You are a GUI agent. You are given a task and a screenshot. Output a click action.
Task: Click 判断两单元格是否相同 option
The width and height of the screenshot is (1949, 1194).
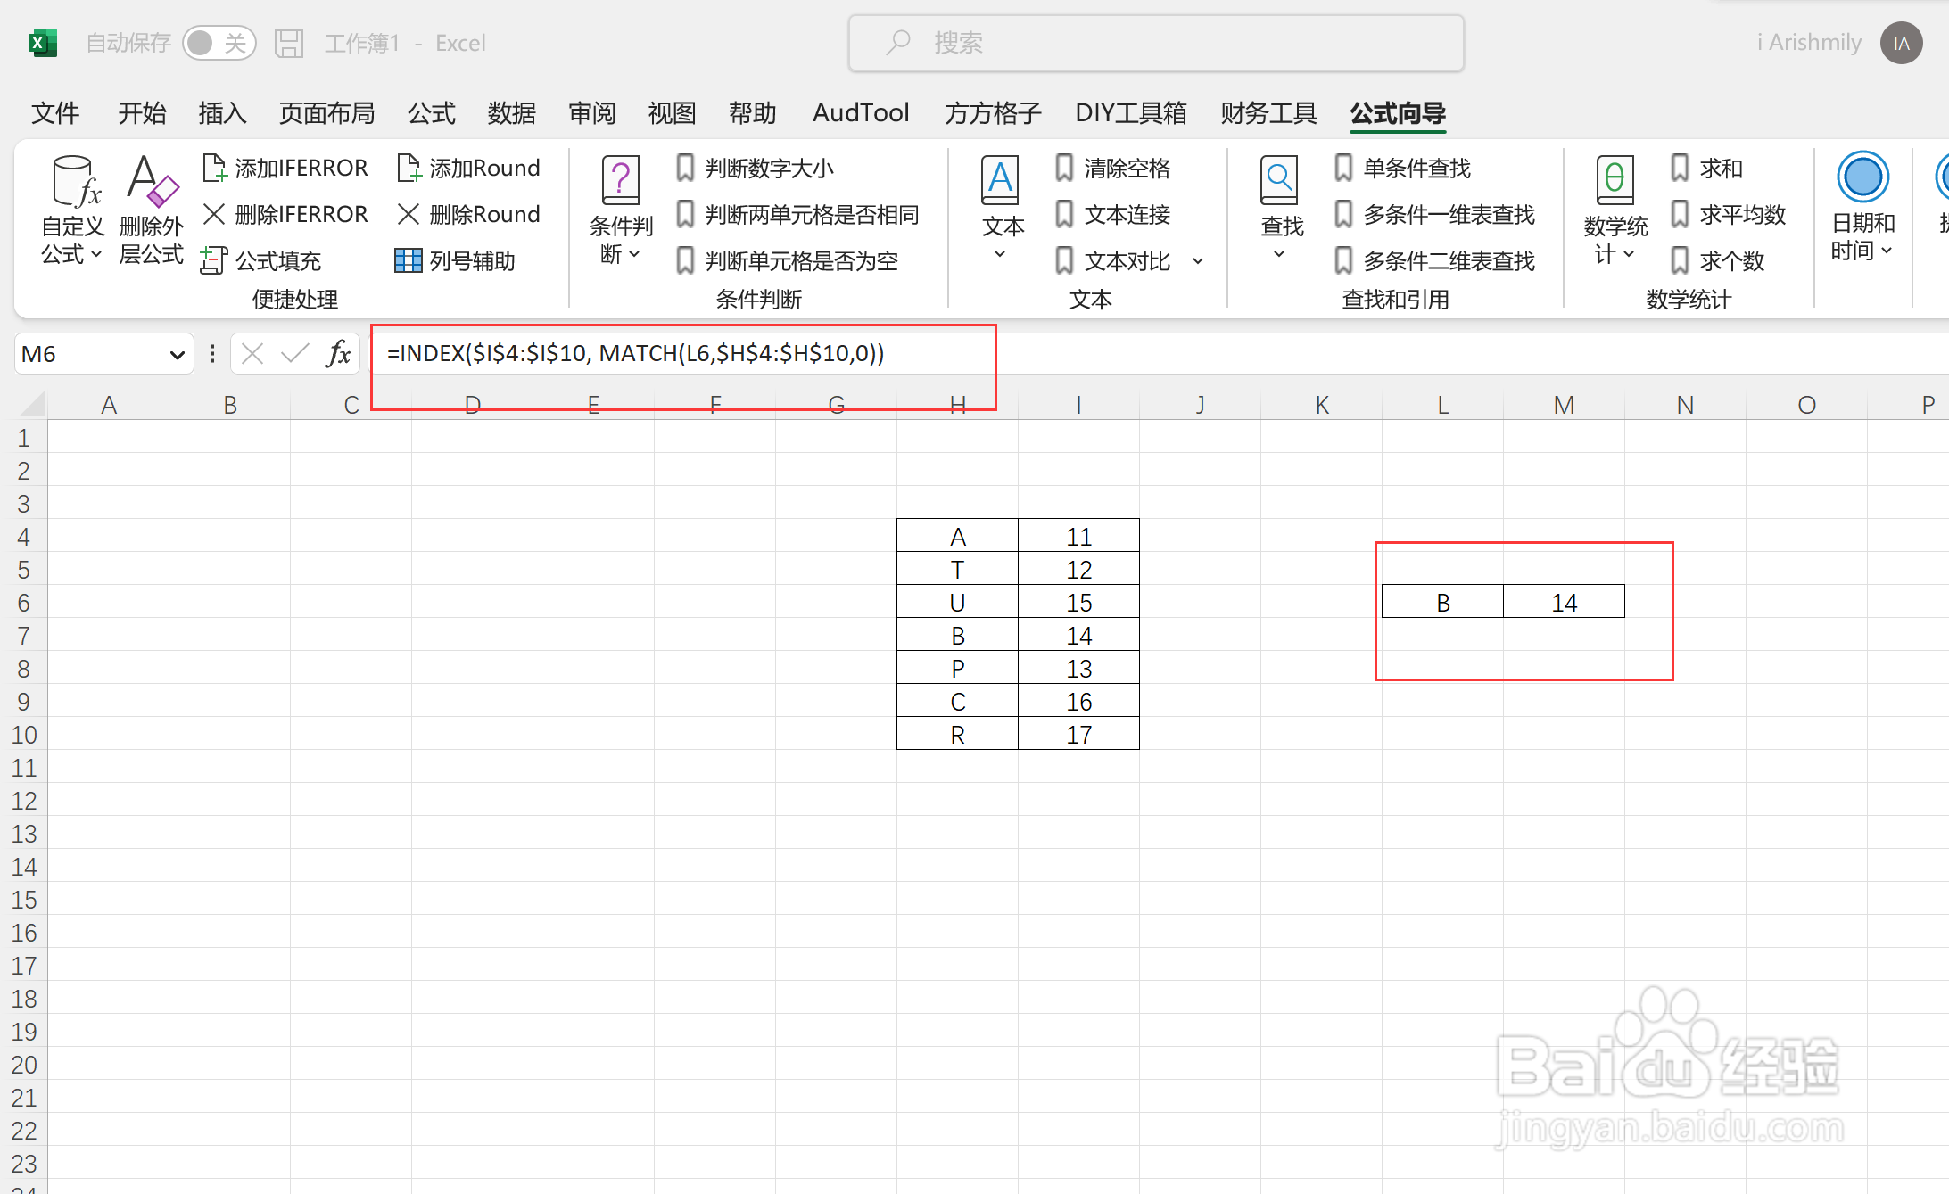tap(798, 214)
